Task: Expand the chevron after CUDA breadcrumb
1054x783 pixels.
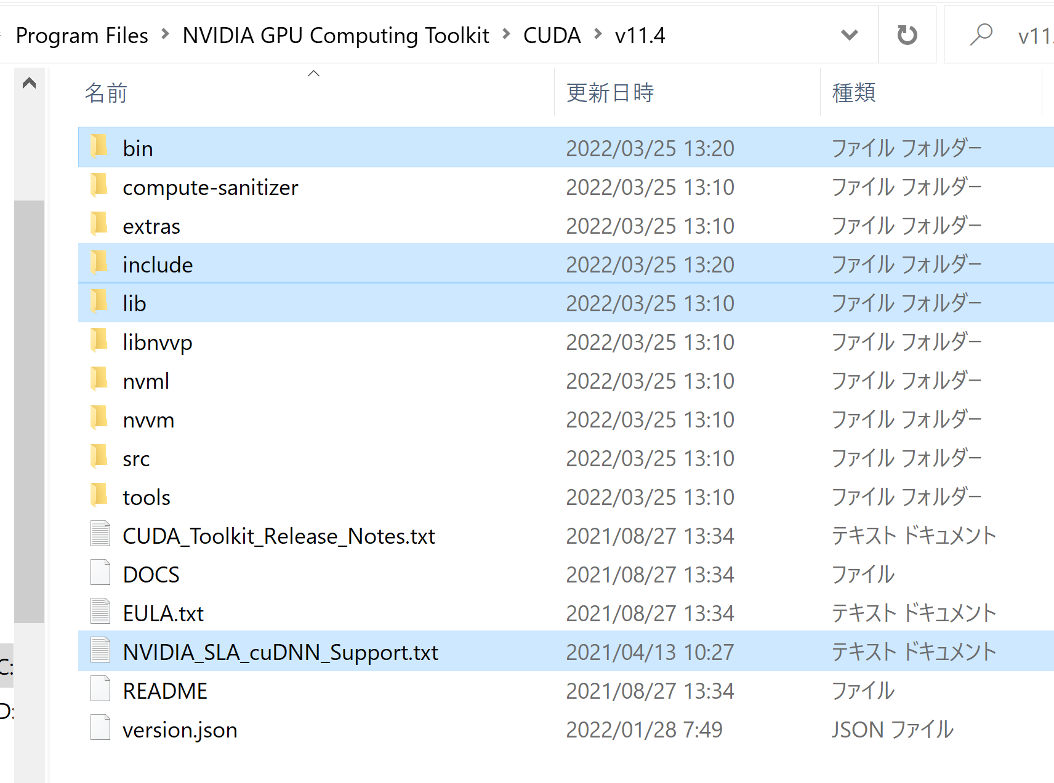Action: [598, 34]
